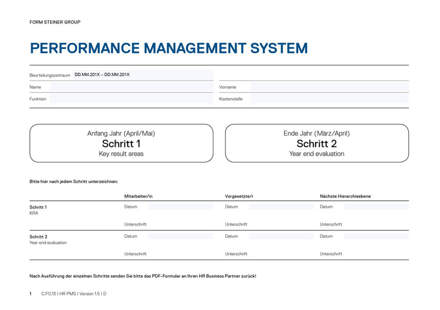Image resolution: width=440 pixels, height=310 pixels.
Task: Select the Kostenstelle input field
Action: pyautogui.click(x=329, y=99)
